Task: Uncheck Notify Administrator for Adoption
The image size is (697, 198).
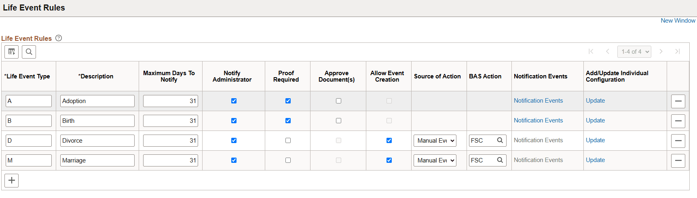Action: [234, 101]
